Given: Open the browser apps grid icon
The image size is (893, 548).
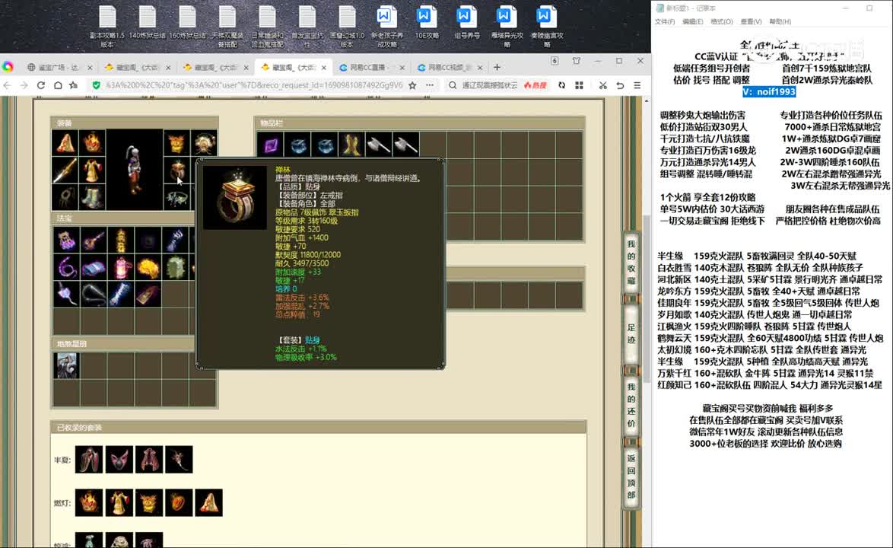Looking at the screenshot, I should (x=579, y=85).
